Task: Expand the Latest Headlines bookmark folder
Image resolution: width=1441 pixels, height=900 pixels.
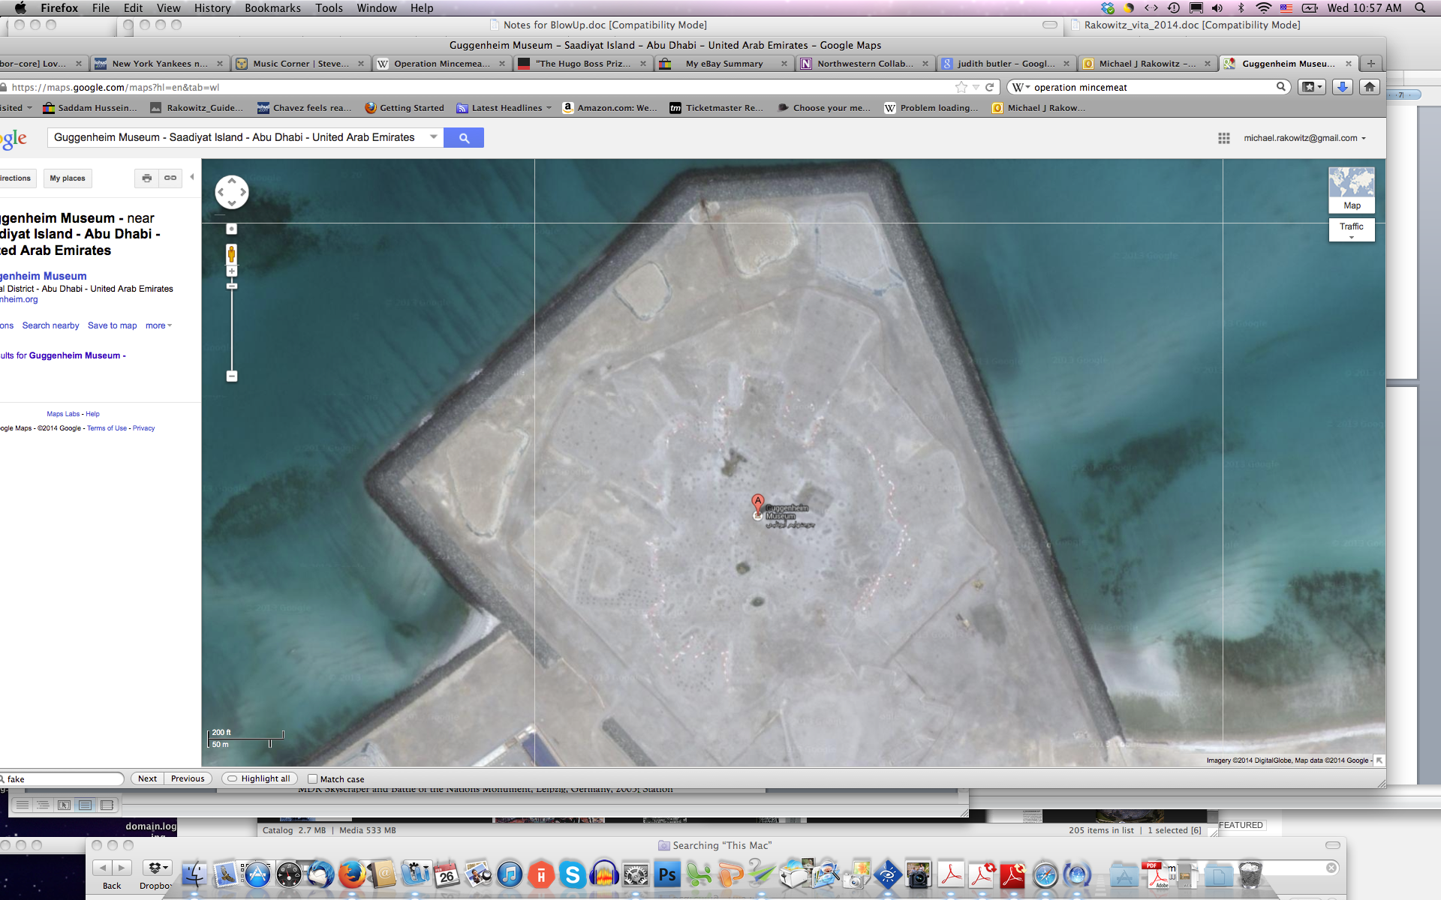Action: tap(504, 108)
